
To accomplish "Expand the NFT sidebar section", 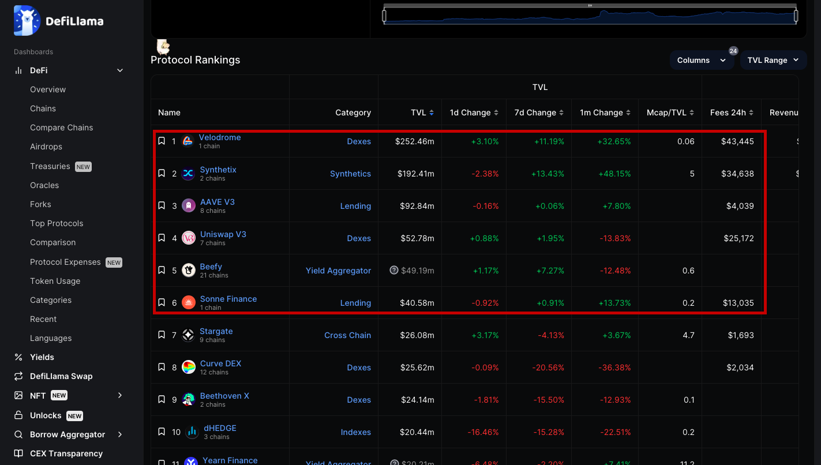I will coord(120,395).
